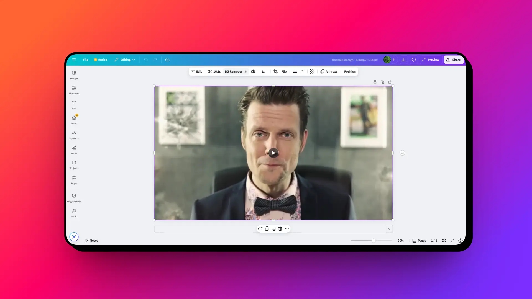The height and width of the screenshot is (299, 532).
Task: Open the corner rounding icon
Action: [302, 71]
